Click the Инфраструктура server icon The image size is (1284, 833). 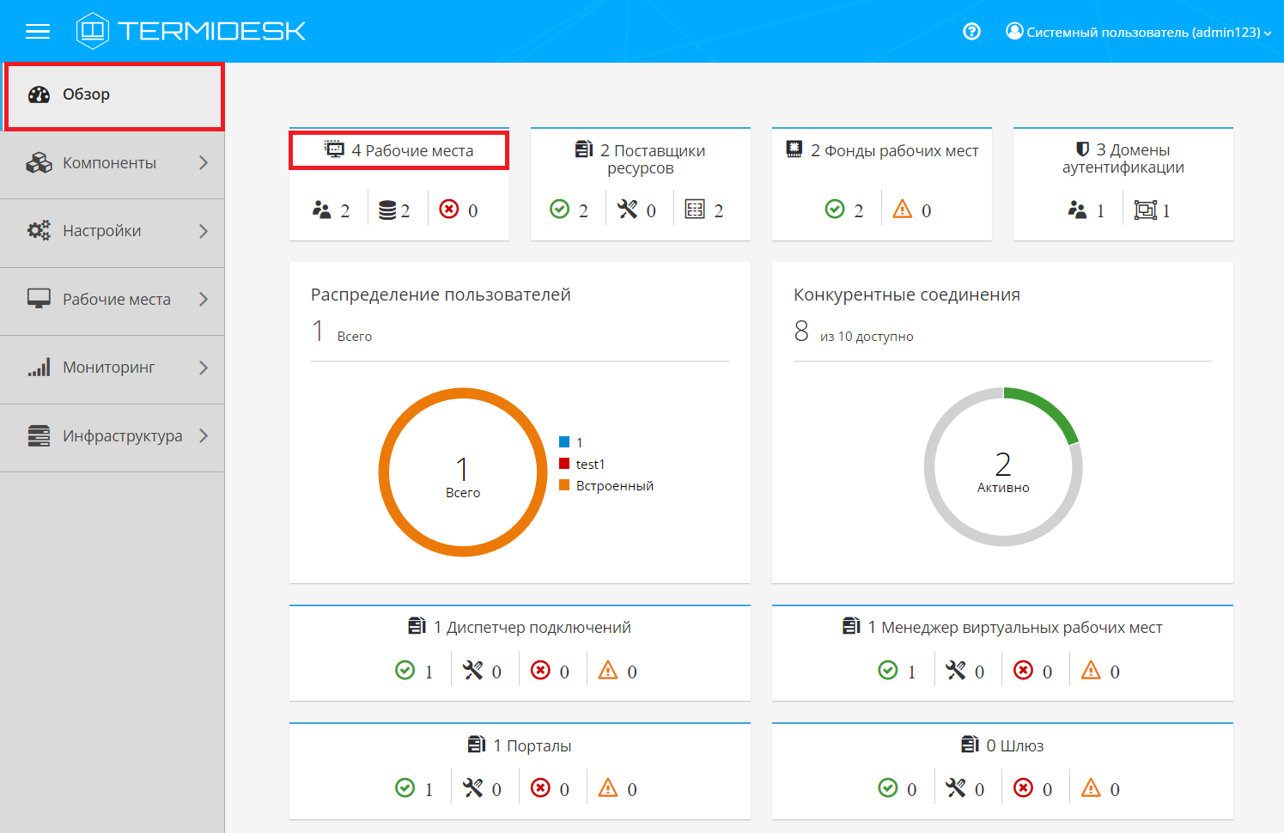(39, 436)
